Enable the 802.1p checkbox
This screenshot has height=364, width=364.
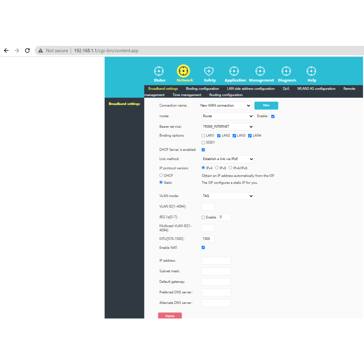tap(203, 217)
